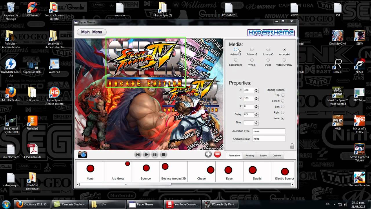Set starting position to Right
371x209 pixels.
tap(283, 113)
